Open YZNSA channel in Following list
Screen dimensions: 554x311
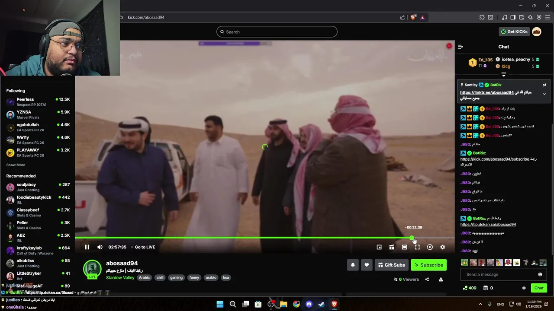tap(38, 114)
